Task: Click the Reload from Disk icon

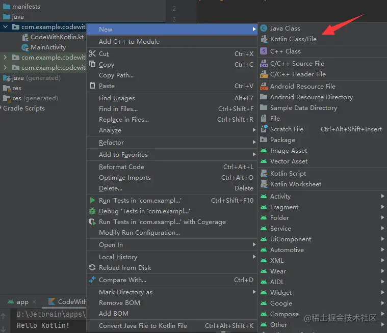Action: pos(92,267)
